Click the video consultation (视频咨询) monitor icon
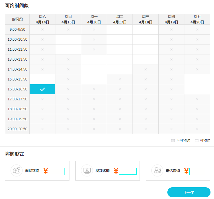 [x=87, y=171]
